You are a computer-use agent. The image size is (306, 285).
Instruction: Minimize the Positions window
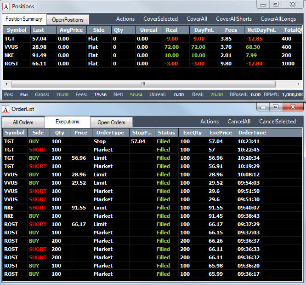pyautogui.click(x=263, y=4)
